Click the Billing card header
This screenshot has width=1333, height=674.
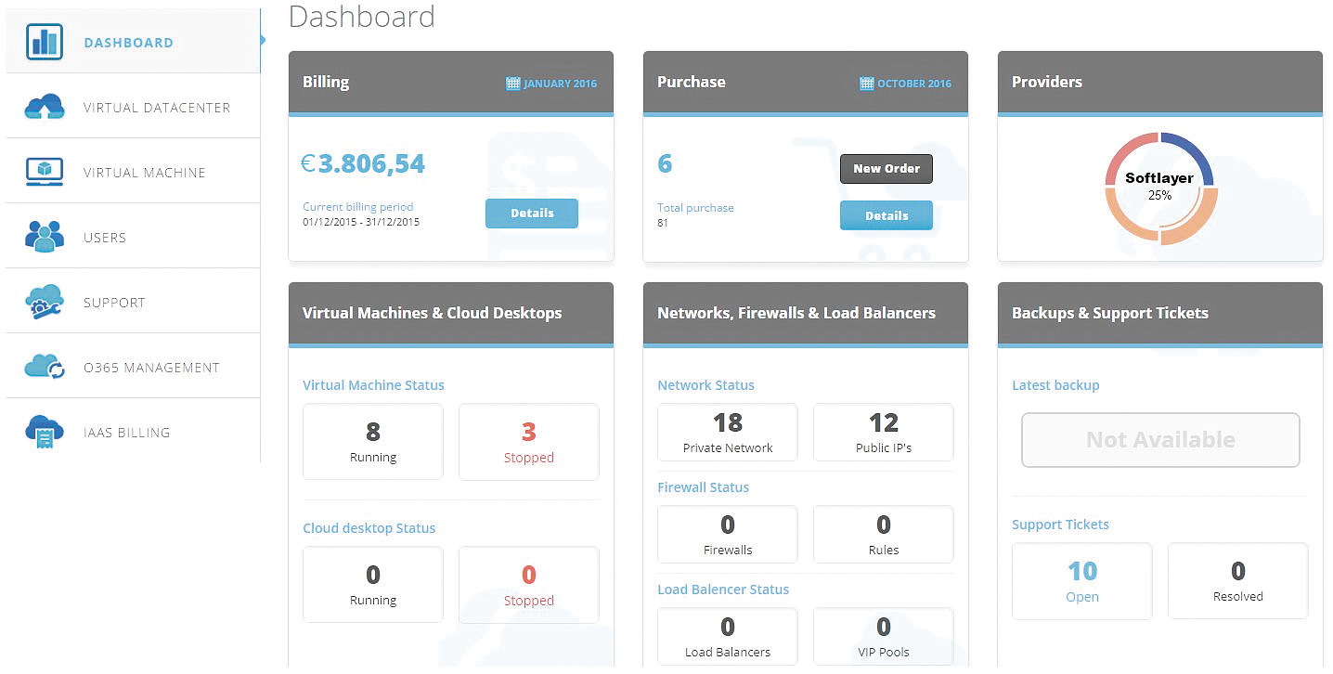[451, 82]
